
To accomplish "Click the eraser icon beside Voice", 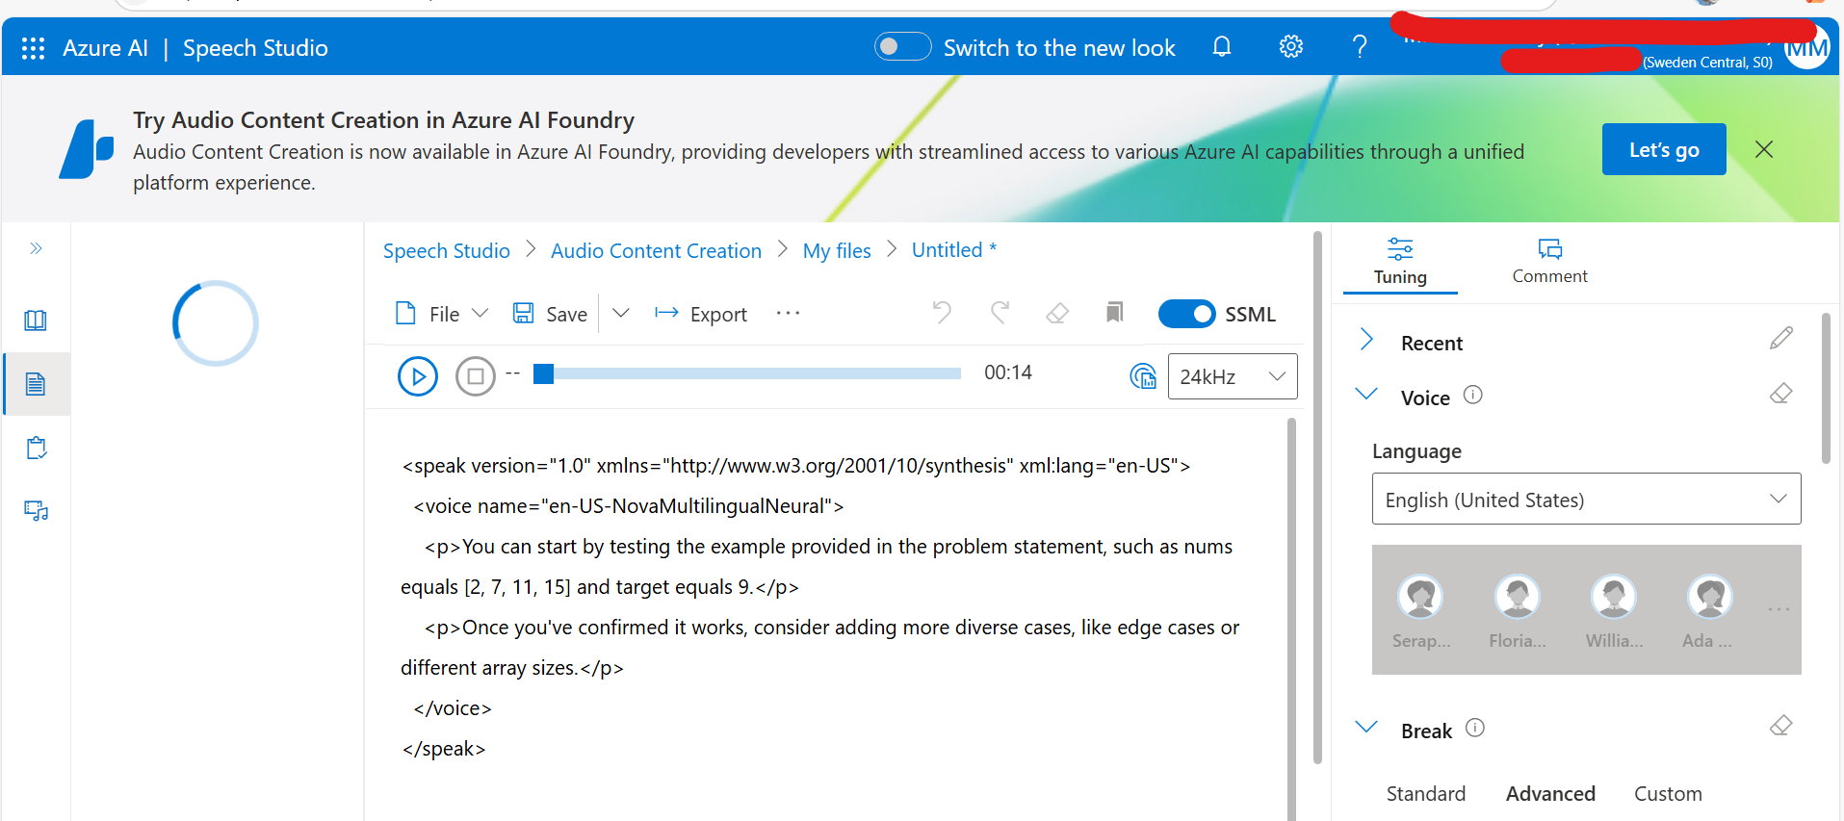I will click(1781, 393).
